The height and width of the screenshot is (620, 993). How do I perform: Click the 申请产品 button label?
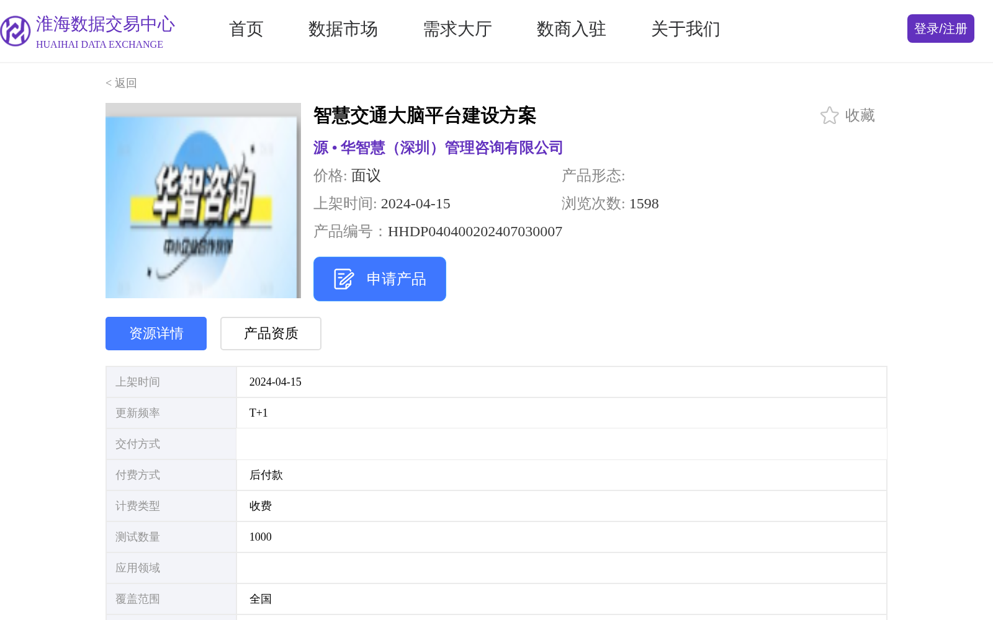pyautogui.click(x=396, y=279)
